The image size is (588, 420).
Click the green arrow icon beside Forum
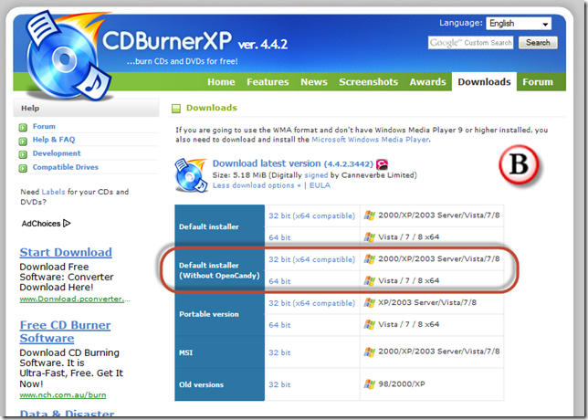click(x=23, y=128)
